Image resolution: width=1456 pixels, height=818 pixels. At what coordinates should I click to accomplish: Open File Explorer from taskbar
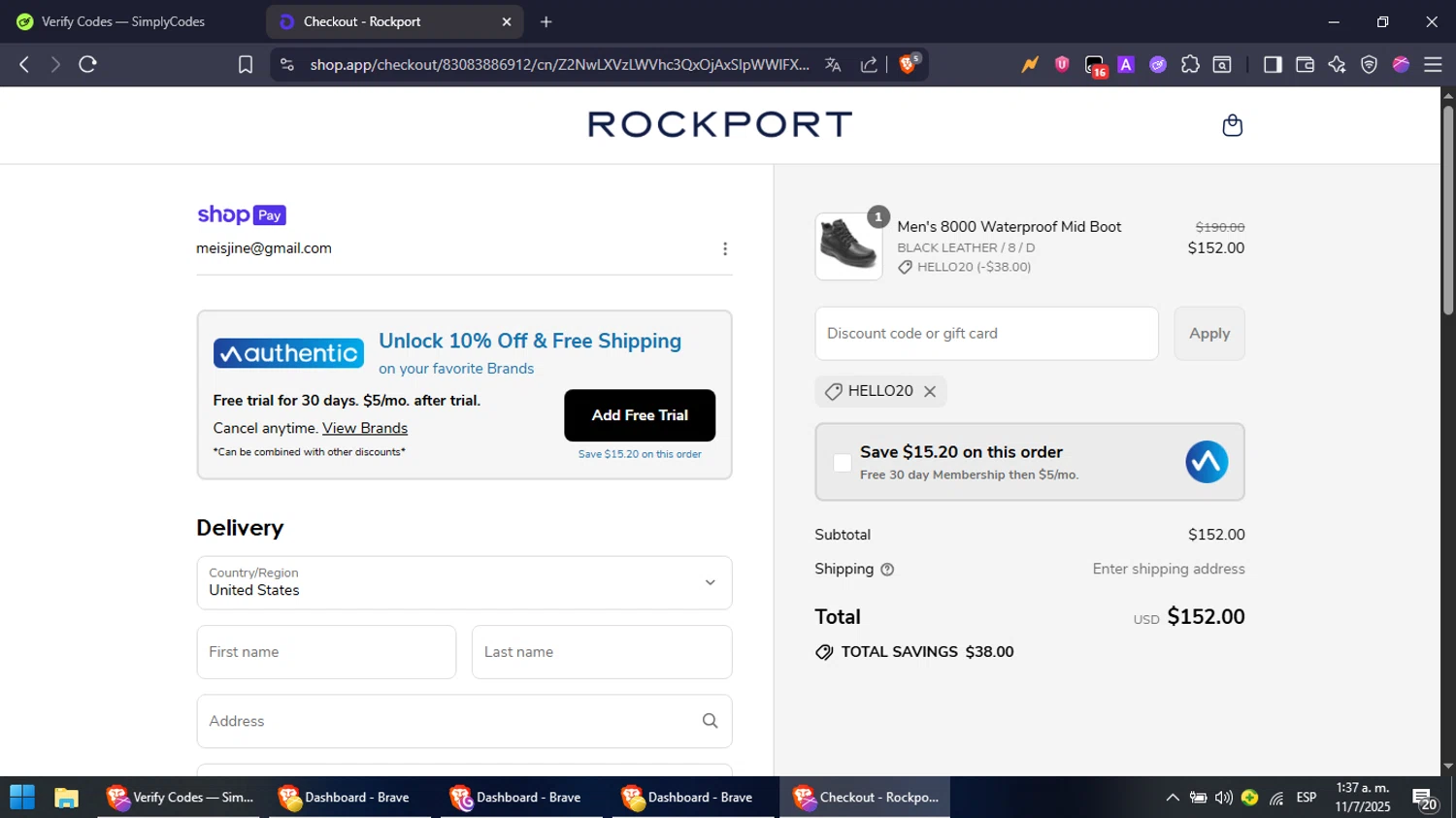click(x=66, y=798)
